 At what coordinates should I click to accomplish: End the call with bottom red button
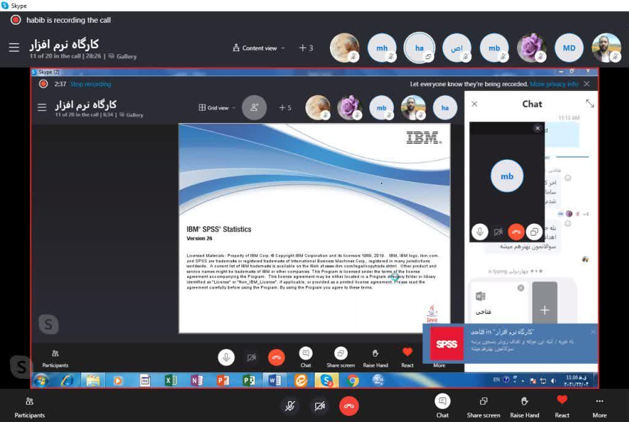[x=349, y=406]
